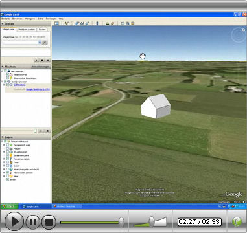
Task: Toggle the sidebar with the first toolbar icon
Action: 56,23
